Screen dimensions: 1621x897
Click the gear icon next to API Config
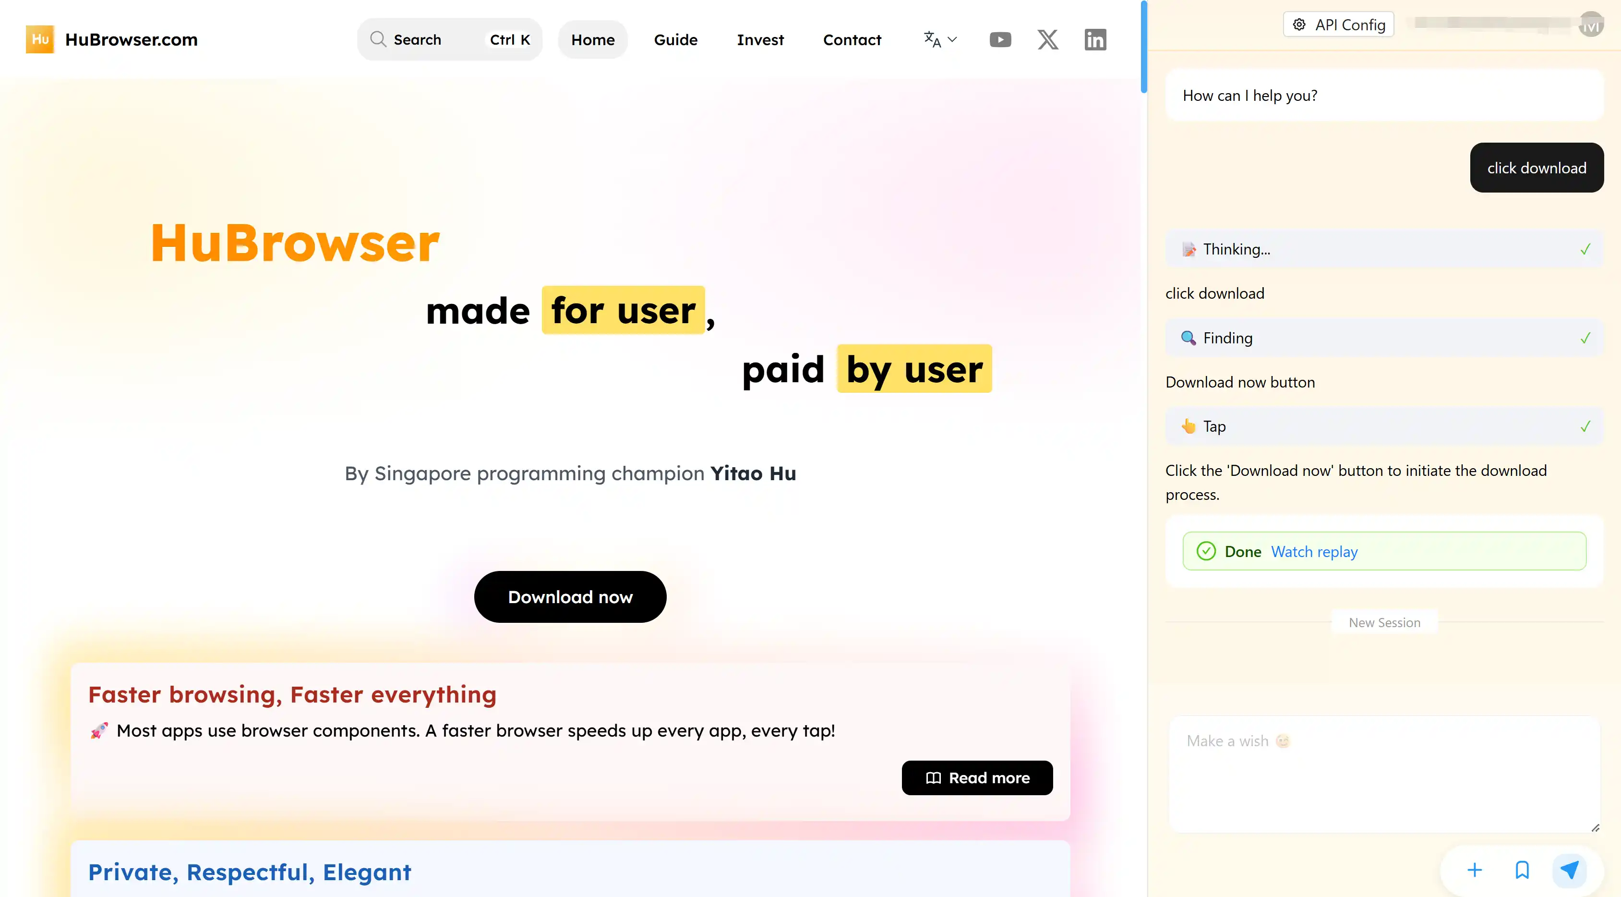(1299, 24)
